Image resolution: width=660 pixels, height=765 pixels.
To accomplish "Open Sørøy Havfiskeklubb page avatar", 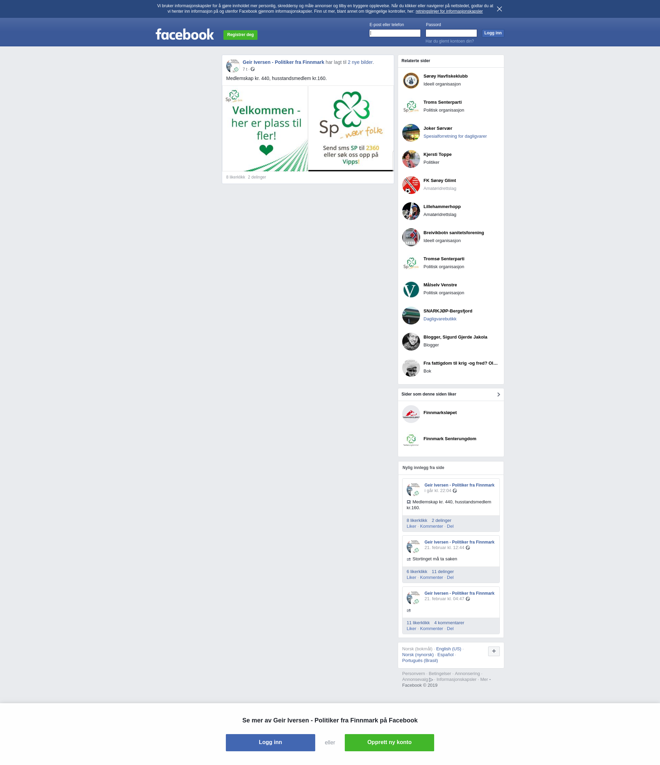I will (411, 80).
